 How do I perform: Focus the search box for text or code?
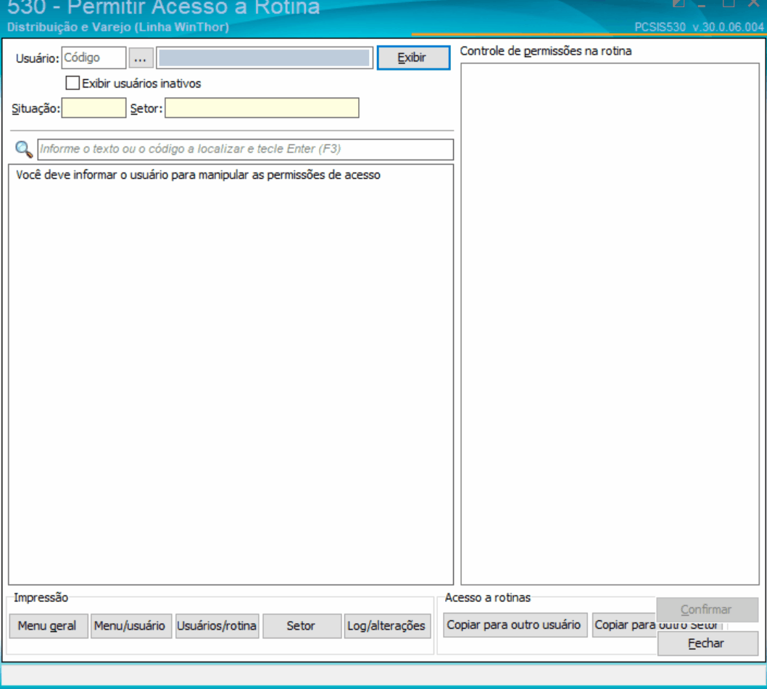pyautogui.click(x=246, y=149)
